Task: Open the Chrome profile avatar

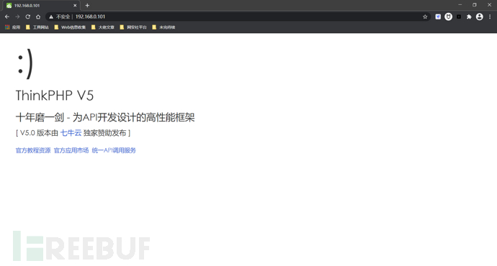Action: (480, 17)
